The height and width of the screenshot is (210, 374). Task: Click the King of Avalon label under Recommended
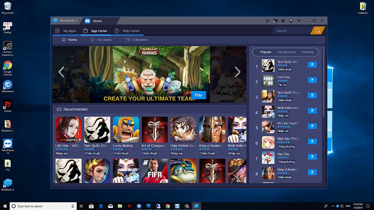[x=212, y=146]
